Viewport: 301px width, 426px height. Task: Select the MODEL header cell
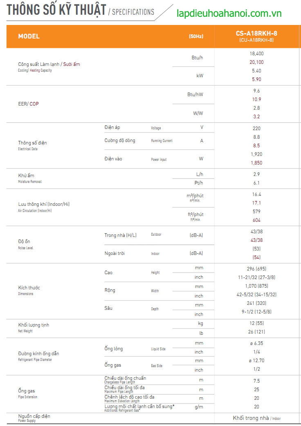coord(29,36)
